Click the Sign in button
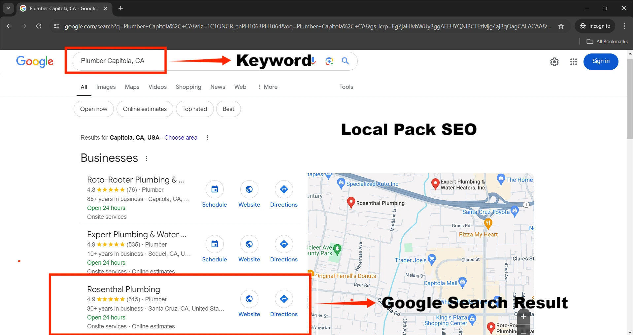 point(601,61)
